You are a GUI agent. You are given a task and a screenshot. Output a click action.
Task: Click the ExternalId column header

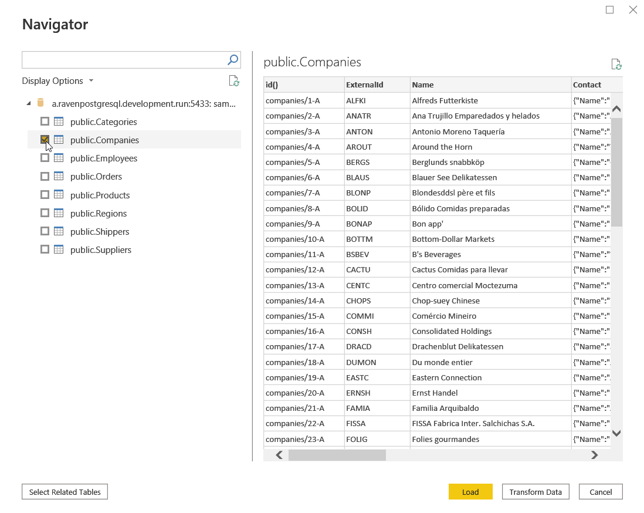(x=377, y=85)
